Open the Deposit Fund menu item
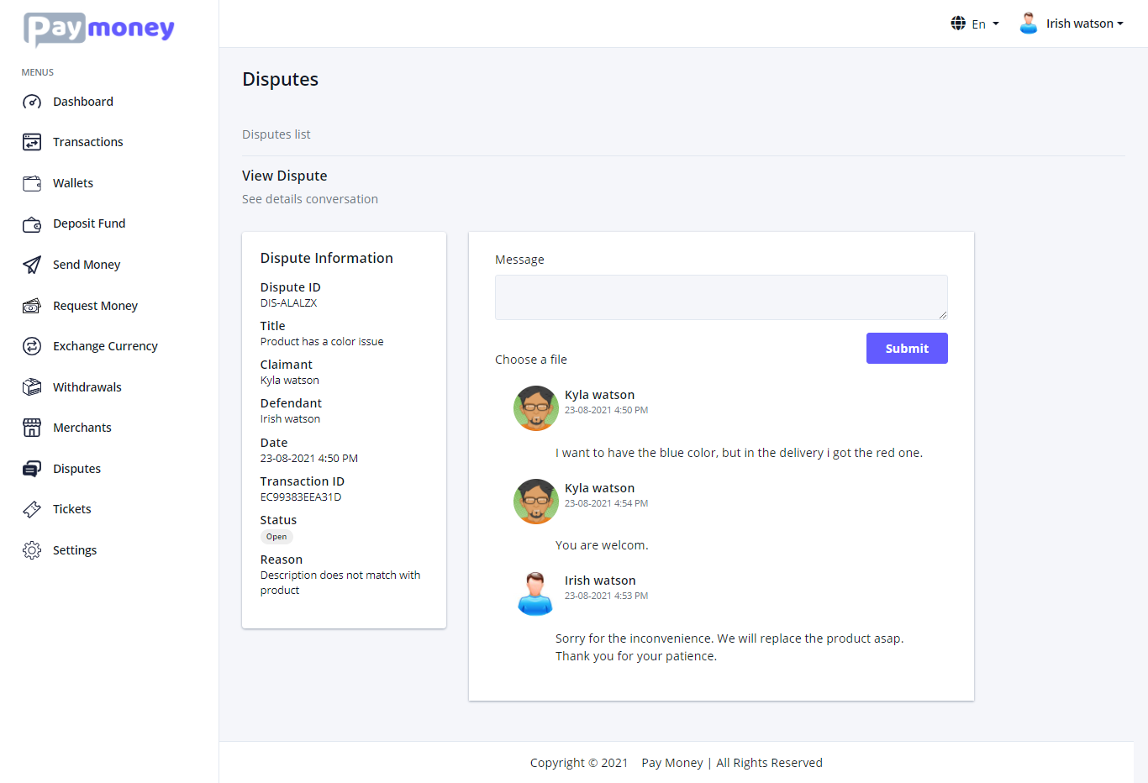The height and width of the screenshot is (783, 1148). (88, 223)
